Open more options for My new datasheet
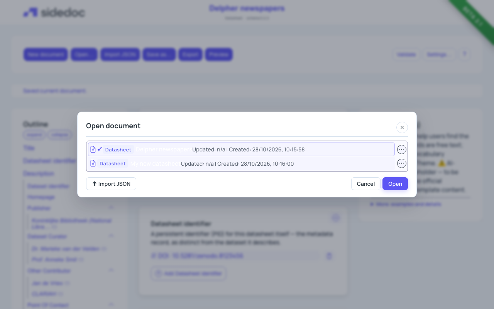The width and height of the screenshot is (494, 309). [x=402, y=164]
